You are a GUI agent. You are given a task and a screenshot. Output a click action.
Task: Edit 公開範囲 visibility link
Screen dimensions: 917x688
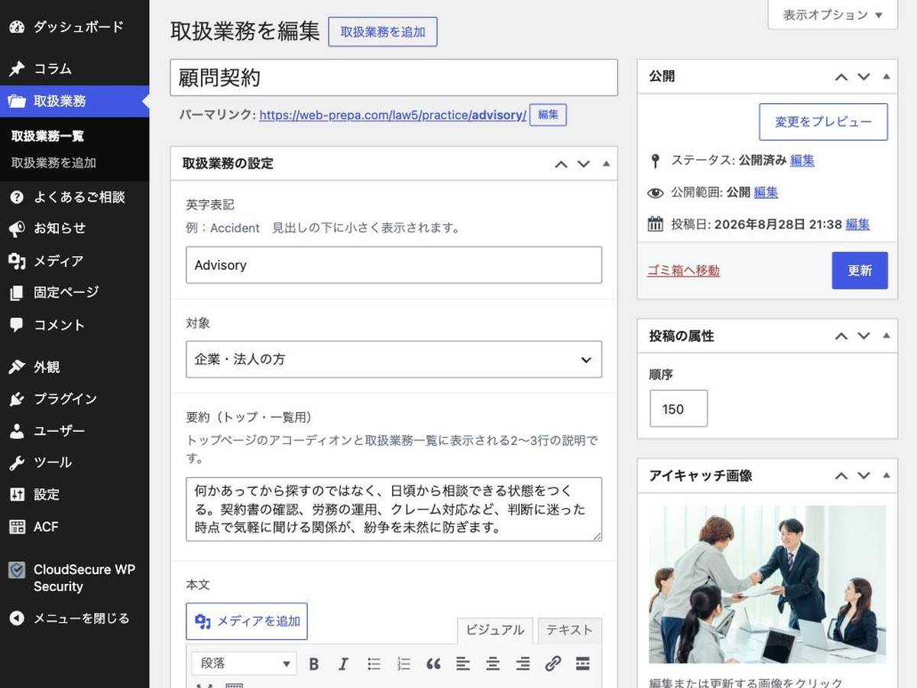click(x=766, y=193)
